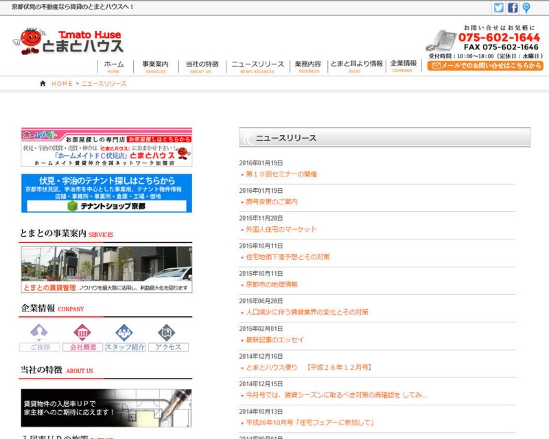The image size is (549, 439).
Task: Click the スタッフ紹介 staff icon
Action: pyautogui.click(x=124, y=337)
